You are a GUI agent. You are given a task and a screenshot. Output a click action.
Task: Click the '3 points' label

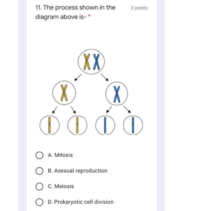tap(139, 8)
